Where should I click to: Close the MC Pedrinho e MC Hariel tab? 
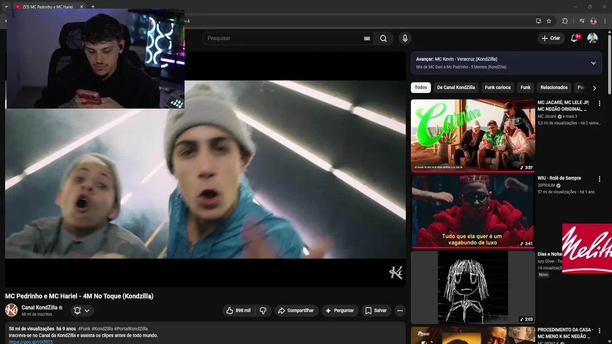pyautogui.click(x=81, y=7)
